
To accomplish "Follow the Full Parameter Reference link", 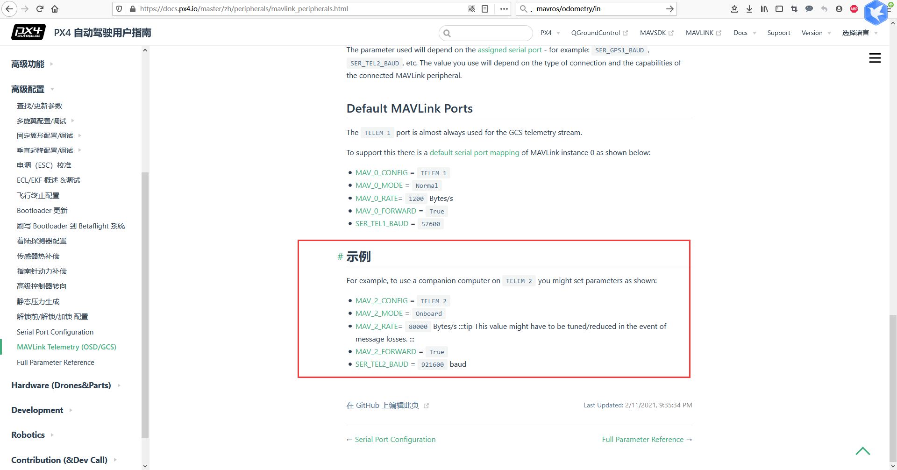I will click(643, 439).
